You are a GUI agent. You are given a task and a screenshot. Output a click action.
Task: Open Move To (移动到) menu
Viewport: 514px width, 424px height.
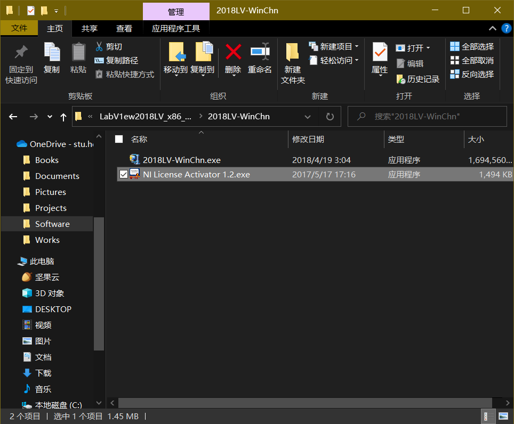(x=176, y=60)
